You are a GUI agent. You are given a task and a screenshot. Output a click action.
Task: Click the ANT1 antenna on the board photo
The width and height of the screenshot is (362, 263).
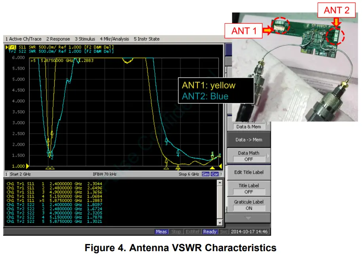point(280,26)
